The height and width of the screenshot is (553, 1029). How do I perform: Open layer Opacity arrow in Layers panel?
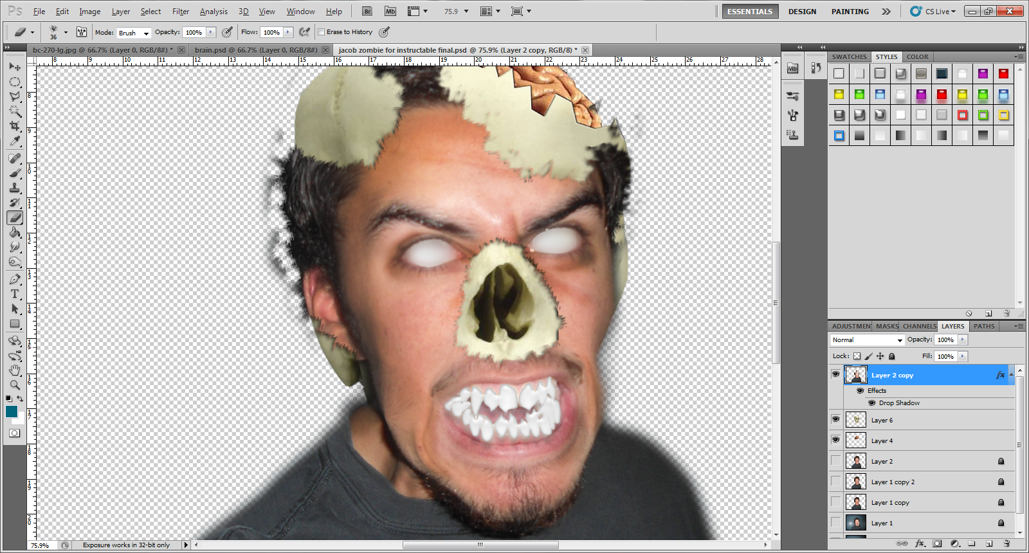pos(963,340)
